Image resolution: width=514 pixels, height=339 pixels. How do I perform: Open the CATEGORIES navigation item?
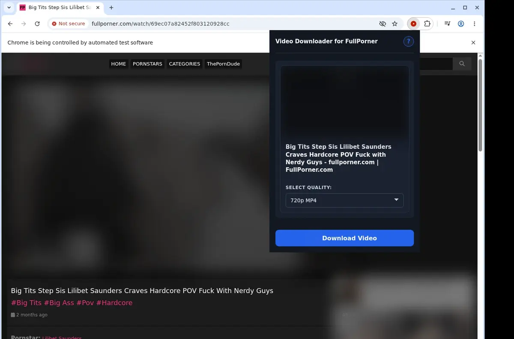tap(185, 64)
